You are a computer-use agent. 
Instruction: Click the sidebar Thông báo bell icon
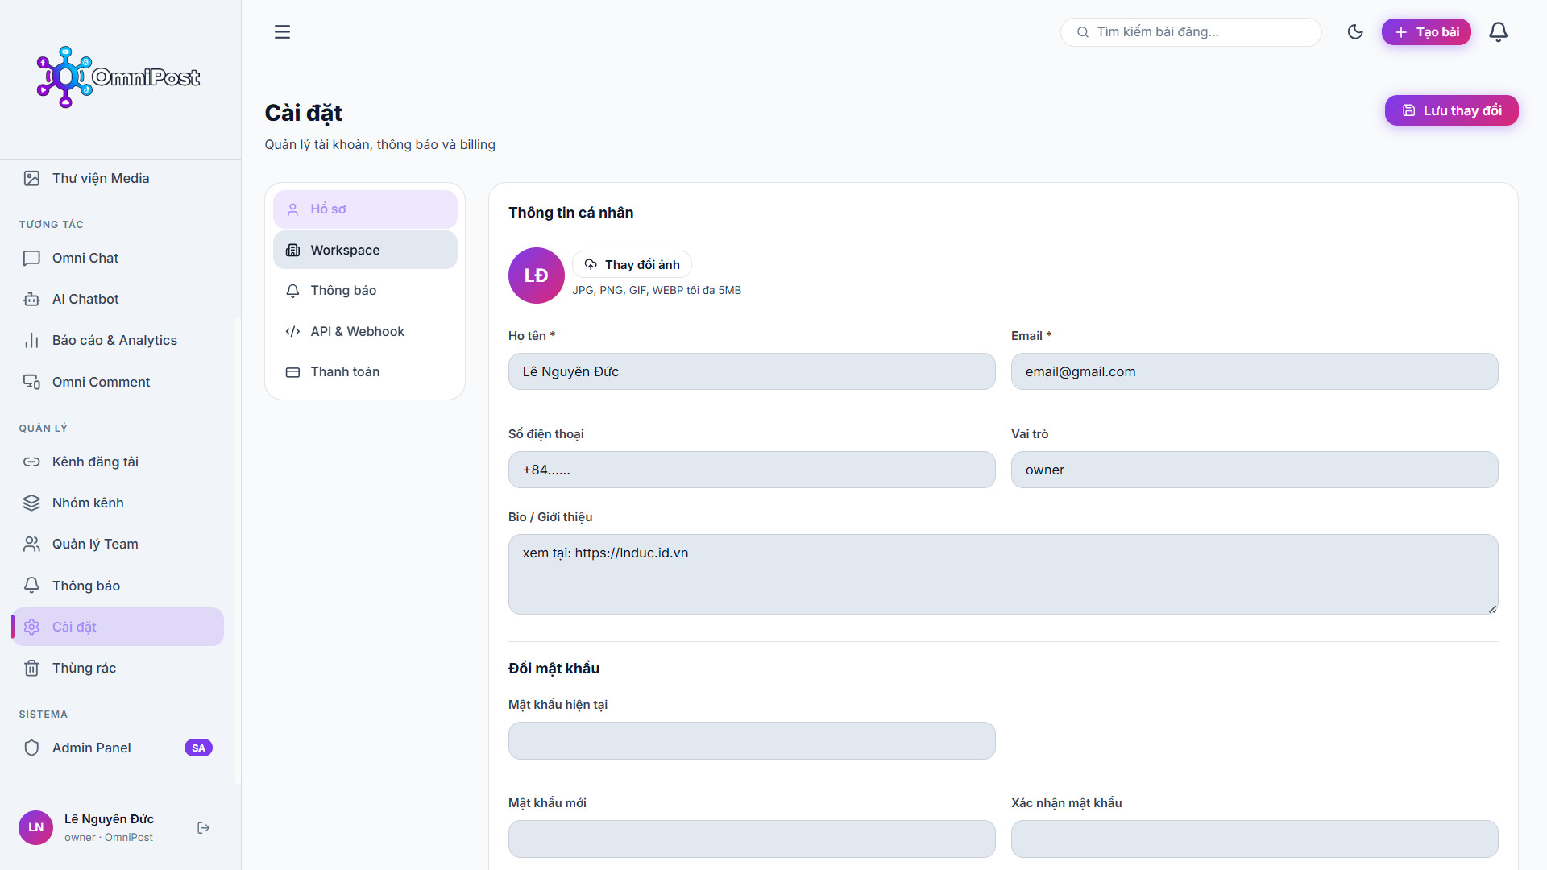tap(31, 586)
